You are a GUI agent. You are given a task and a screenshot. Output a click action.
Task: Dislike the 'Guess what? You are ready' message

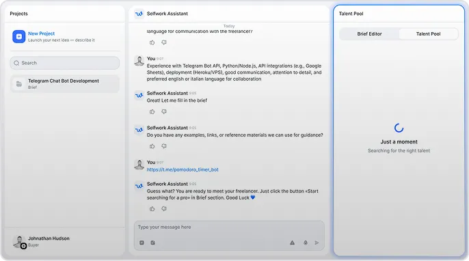tap(164, 208)
